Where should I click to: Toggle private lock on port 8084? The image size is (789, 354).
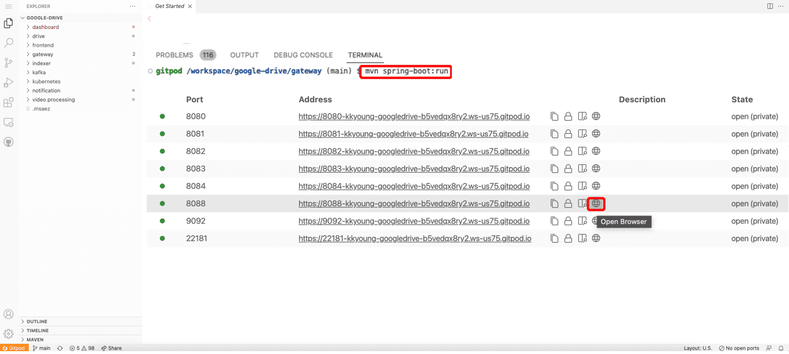(569, 186)
